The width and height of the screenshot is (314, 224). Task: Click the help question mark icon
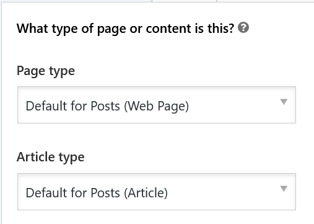point(243,27)
